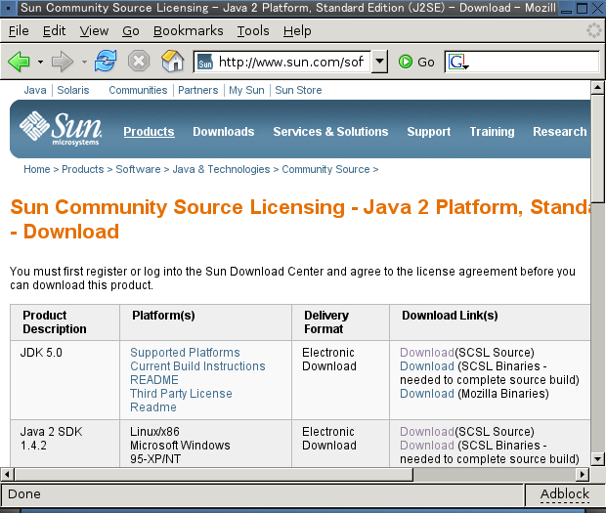Click the Sun favicon in the address bar
Screen dimensions: 606x513
[x=205, y=62]
